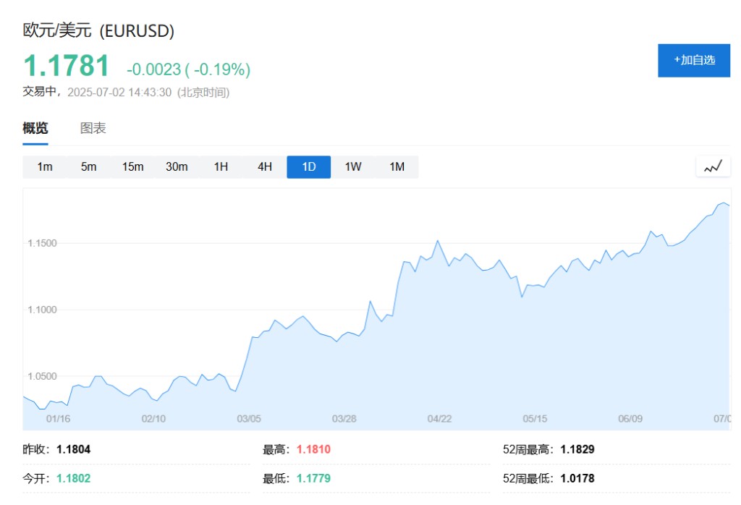Click the active 1D interval button

click(308, 166)
